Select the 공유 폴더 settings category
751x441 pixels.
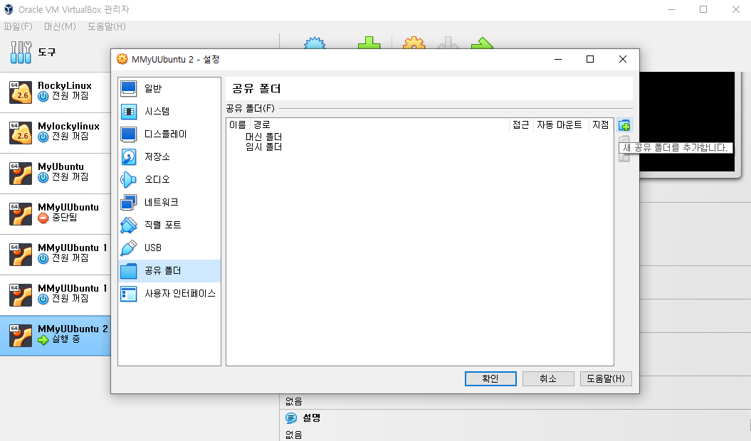pyautogui.click(x=169, y=271)
